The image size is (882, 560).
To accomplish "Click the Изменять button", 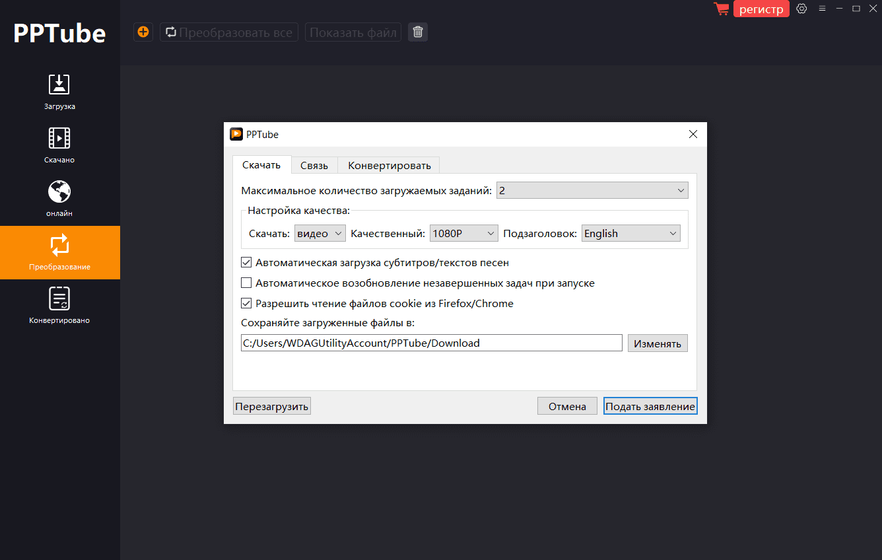I will tap(658, 343).
